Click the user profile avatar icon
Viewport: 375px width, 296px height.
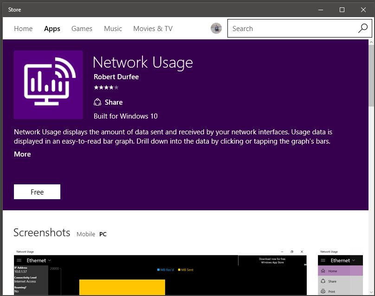pos(216,28)
